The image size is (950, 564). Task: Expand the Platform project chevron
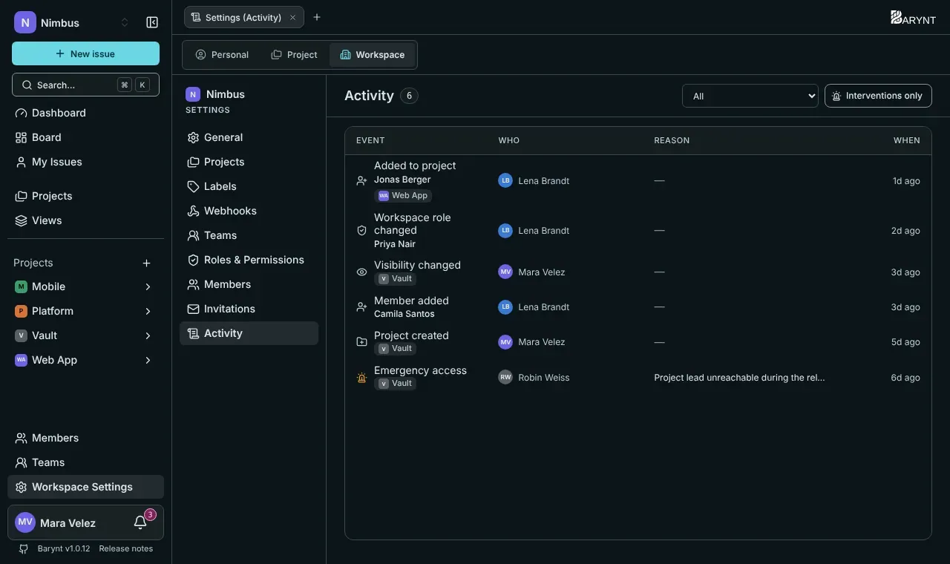point(148,311)
